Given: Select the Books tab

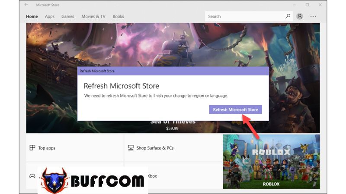Looking at the screenshot, I should click(118, 16).
